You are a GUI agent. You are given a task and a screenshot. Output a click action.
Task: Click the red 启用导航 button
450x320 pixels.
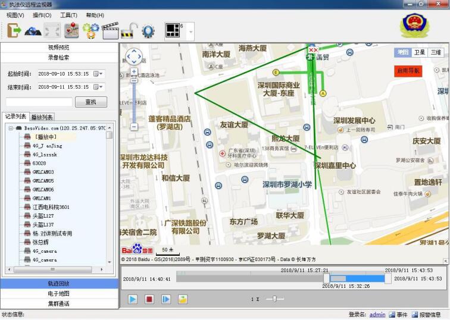tap(408, 71)
